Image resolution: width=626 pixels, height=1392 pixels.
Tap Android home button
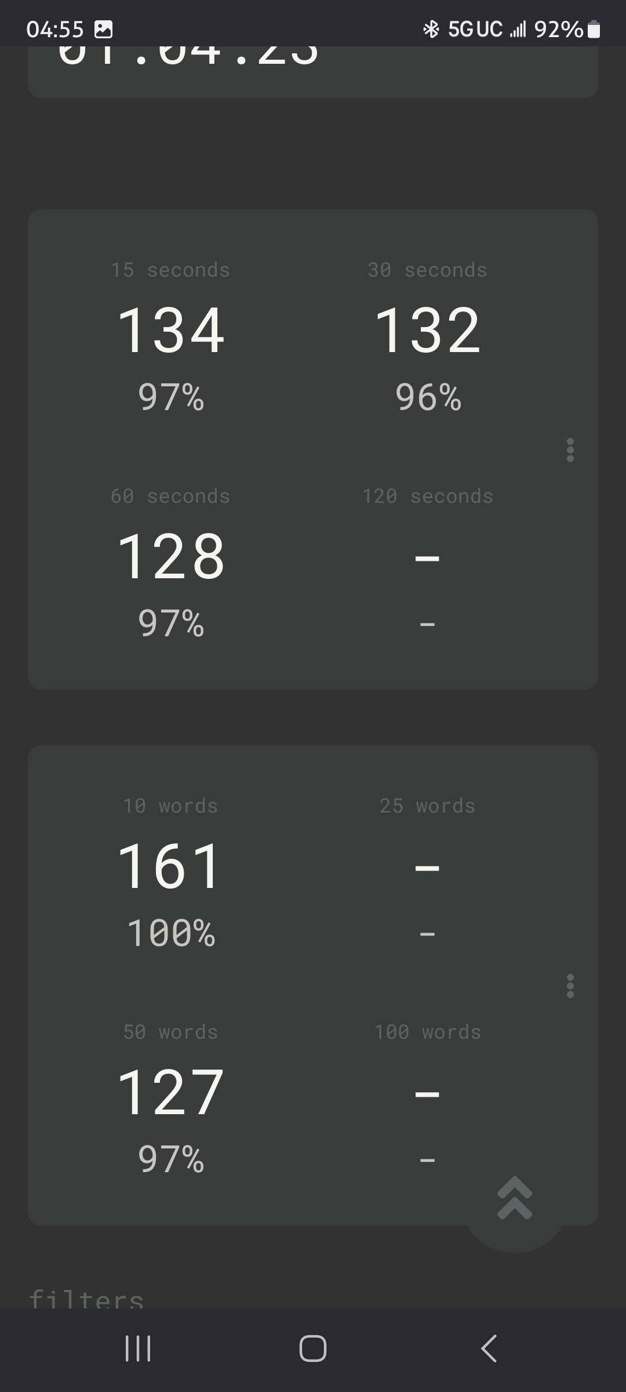coord(313,1348)
